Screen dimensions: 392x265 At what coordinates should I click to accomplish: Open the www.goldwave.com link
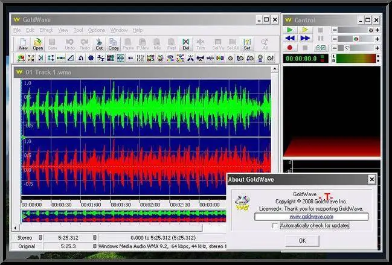[x=311, y=216]
